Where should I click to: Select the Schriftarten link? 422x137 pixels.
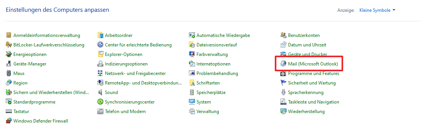coord(208,83)
